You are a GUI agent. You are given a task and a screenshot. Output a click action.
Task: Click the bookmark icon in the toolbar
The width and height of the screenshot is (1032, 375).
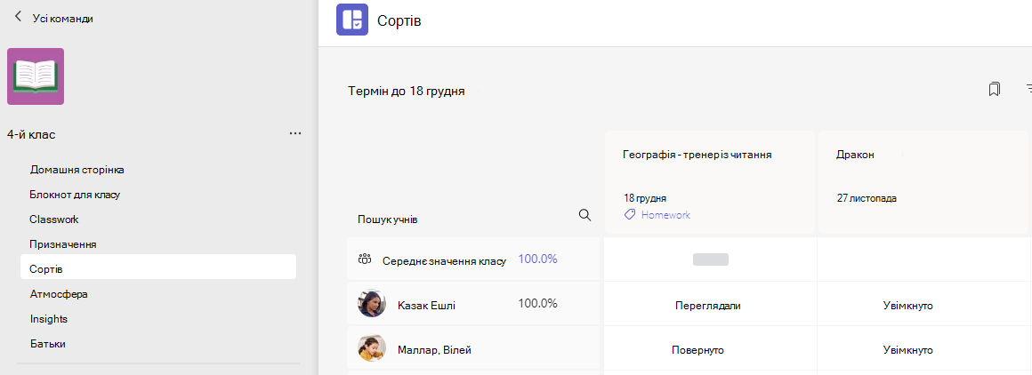pos(994,90)
